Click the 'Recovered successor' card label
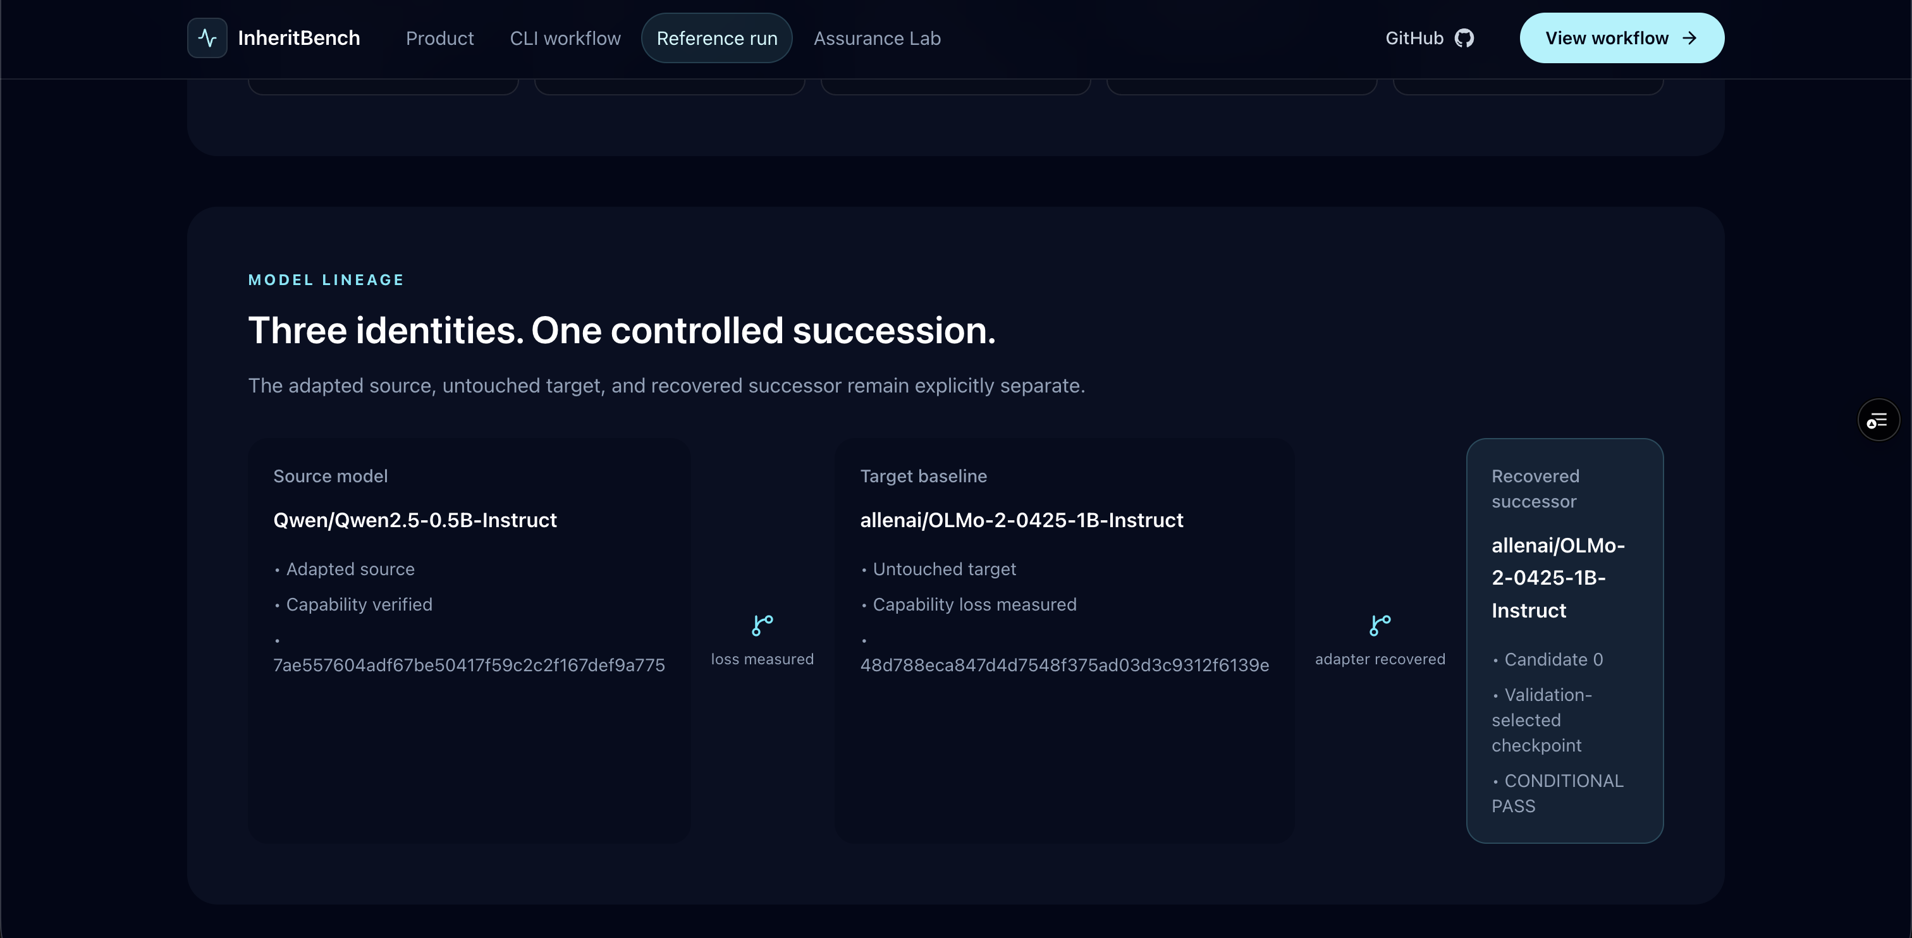The width and height of the screenshot is (1912, 938). click(x=1535, y=489)
